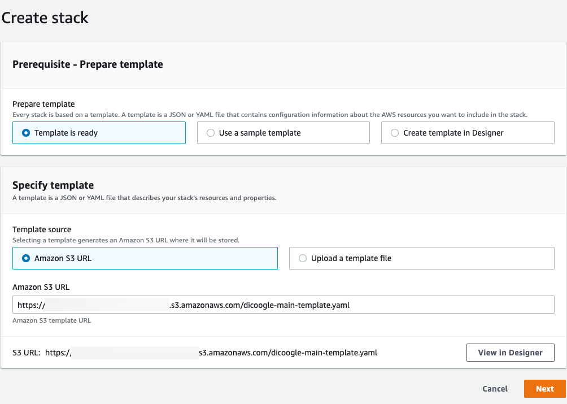The width and height of the screenshot is (567, 404).
Task: Click the "Specify template" section header
Action: 54,185
